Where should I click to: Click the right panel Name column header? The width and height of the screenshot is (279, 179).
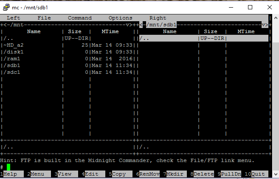[x=169, y=31]
